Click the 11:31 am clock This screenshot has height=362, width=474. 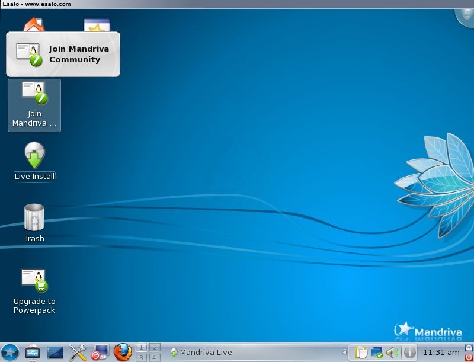(x=441, y=353)
